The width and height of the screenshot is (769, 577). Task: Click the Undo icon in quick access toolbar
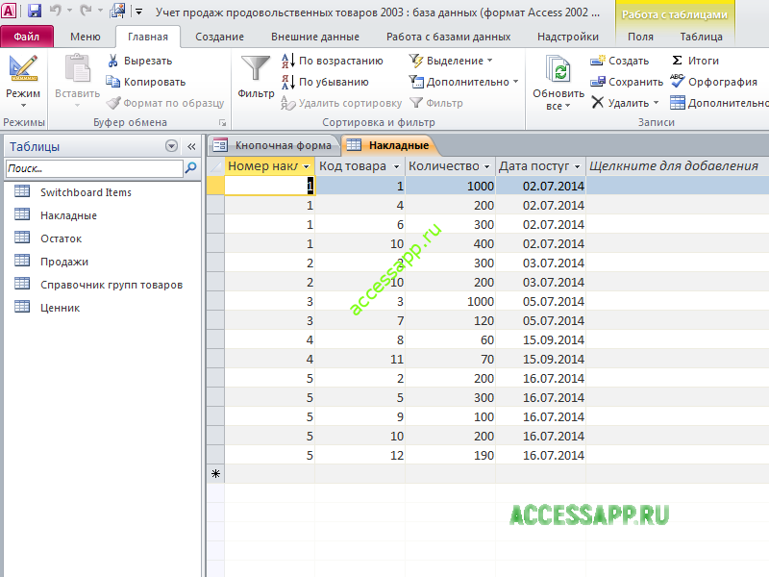pos(56,11)
